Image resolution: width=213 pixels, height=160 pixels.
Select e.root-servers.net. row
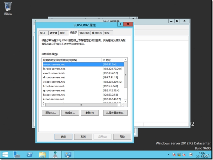(x=83, y=82)
